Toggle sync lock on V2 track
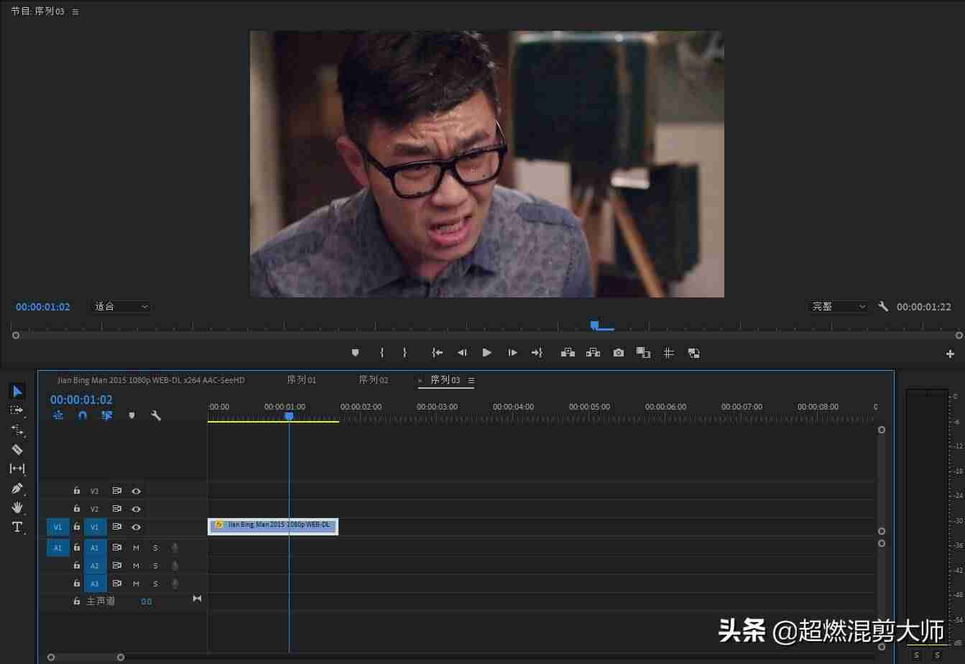 point(116,509)
